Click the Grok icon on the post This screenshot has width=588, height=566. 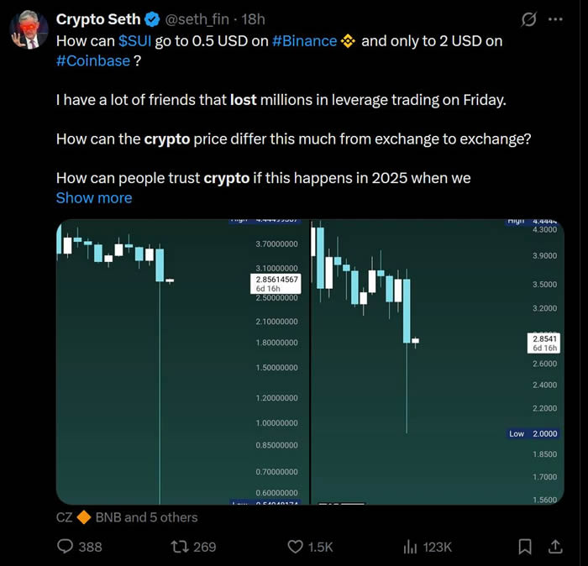pyautogui.click(x=528, y=19)
